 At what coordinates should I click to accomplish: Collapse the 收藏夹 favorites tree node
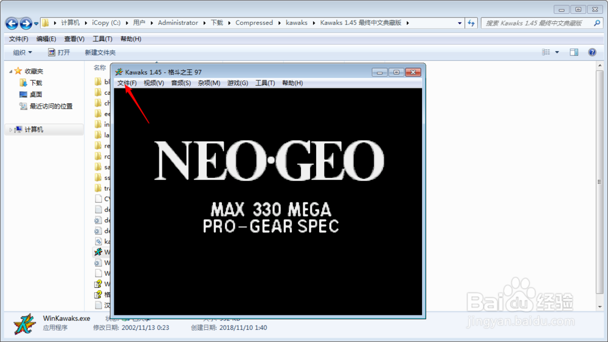[10, 71]
